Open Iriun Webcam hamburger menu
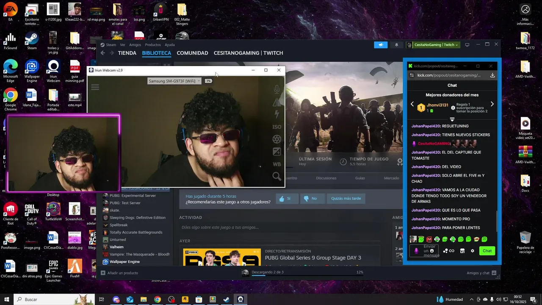The width and height of the screenshot is (542, 305). coord(95,87)
